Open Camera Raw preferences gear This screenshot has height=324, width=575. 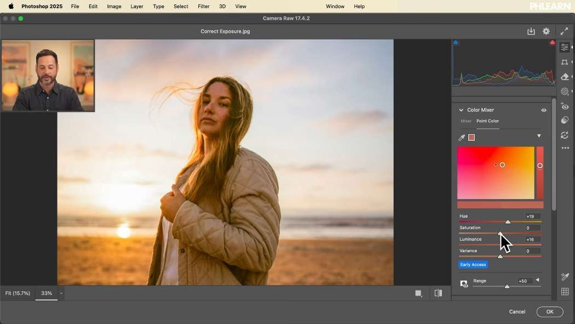546,31
